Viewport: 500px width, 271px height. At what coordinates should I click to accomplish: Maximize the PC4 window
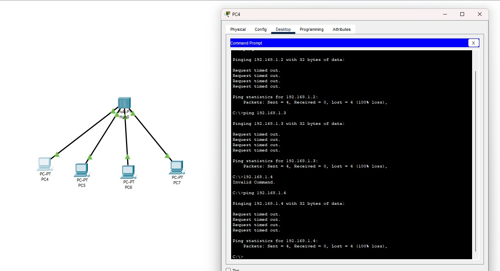coord(462,14)
